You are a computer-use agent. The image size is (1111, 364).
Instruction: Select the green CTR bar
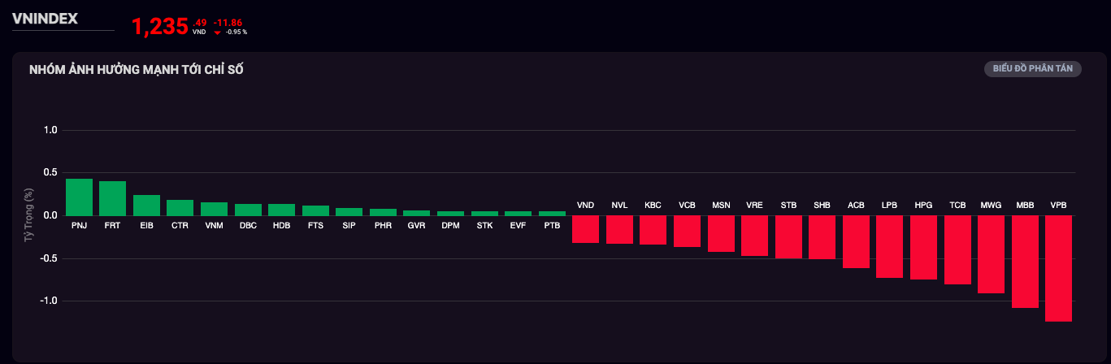[x=180, y=207]
